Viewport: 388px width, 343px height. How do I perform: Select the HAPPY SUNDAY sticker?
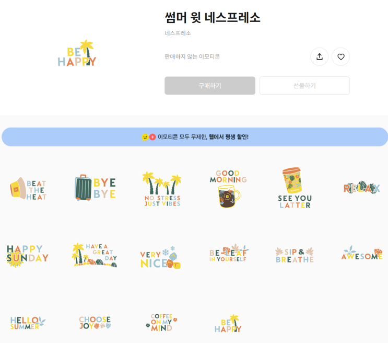27,256
